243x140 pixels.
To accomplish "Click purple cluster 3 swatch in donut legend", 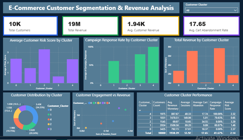I will (x=49, y=129).
